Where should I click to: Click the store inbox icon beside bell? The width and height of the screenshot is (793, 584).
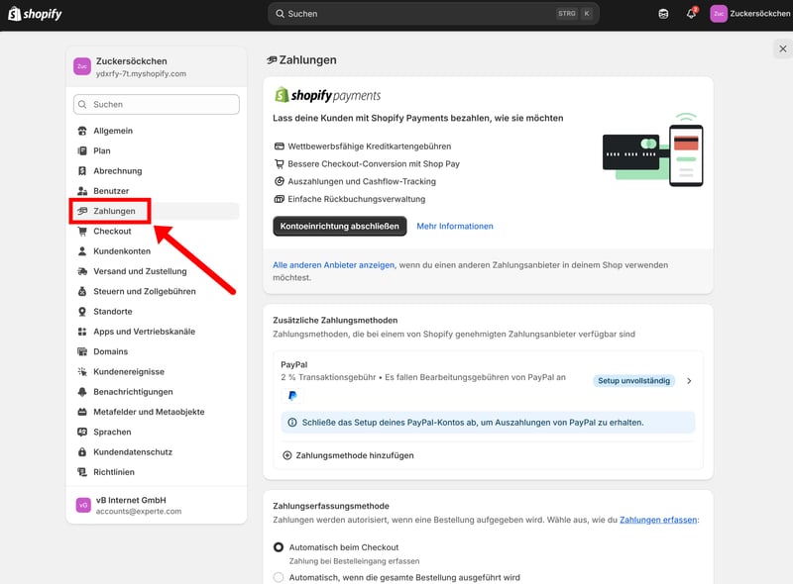(x=663, y=14)
